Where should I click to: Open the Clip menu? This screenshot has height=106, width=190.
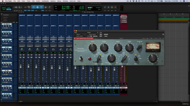pyautogui.click(x=33, y=1)
